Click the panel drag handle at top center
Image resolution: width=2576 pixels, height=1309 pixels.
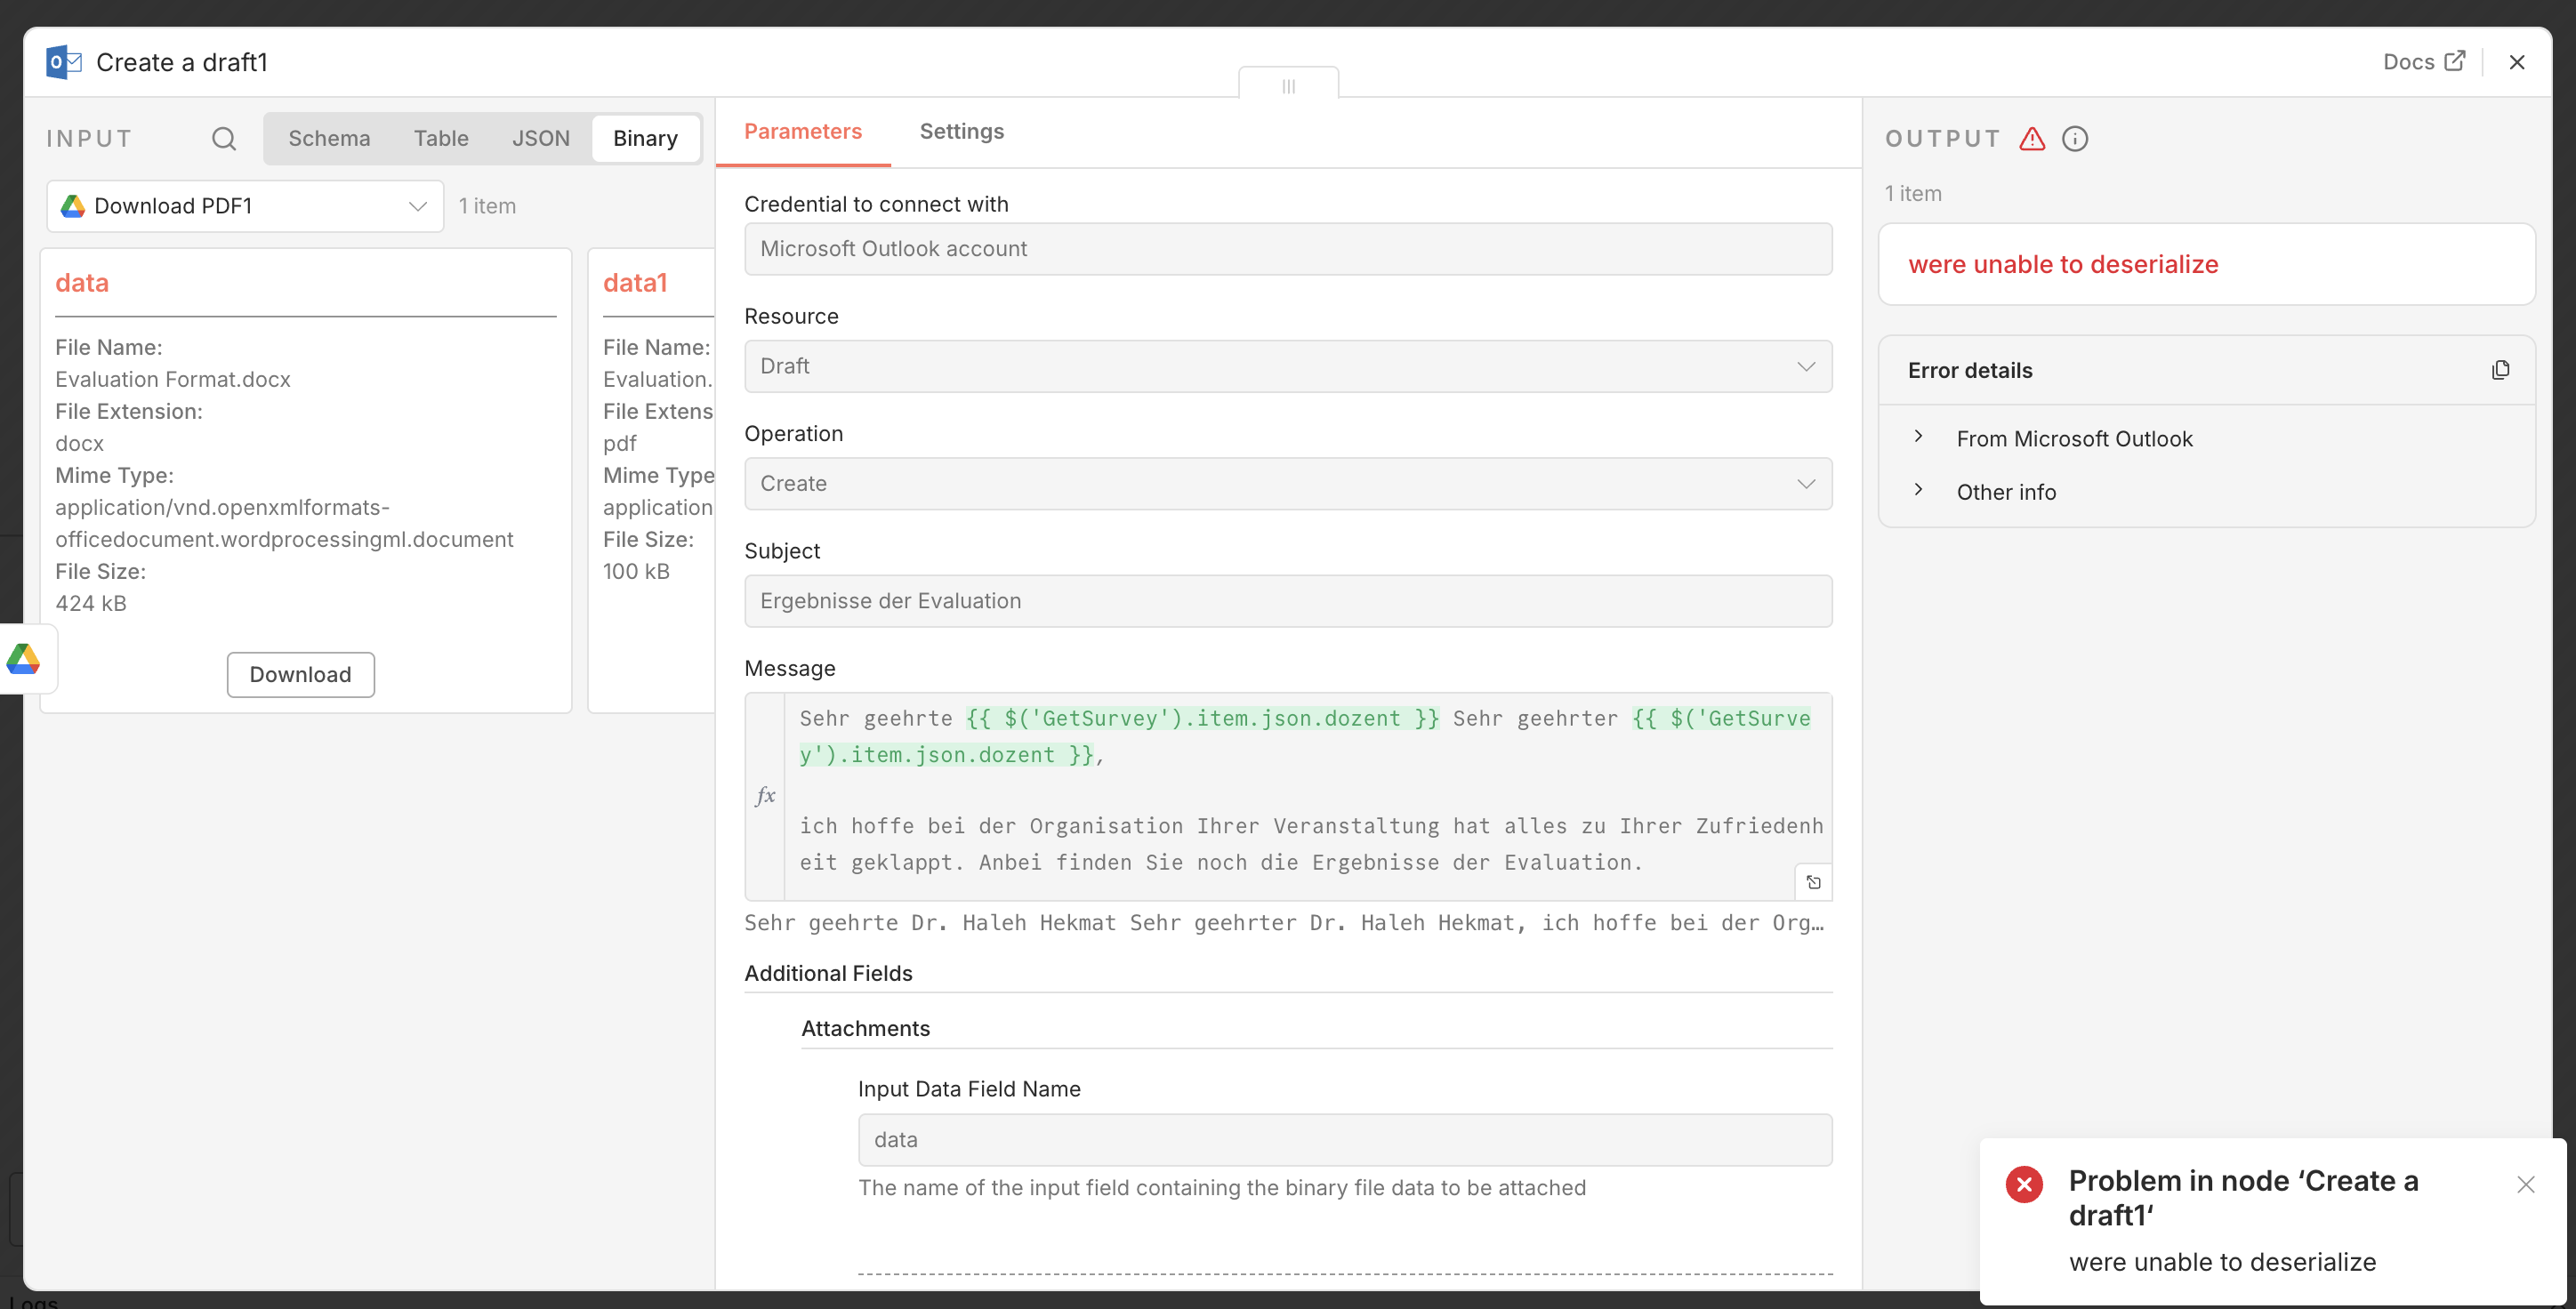coord(1288,86)
